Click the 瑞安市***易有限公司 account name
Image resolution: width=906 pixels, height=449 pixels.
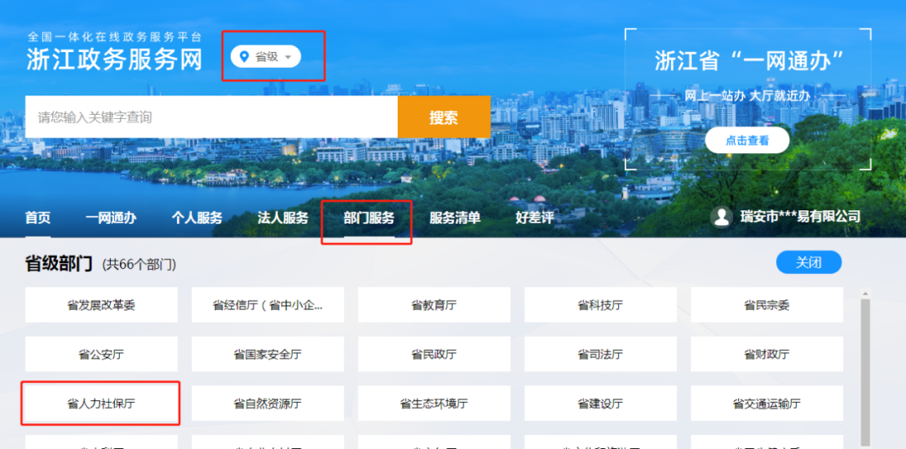tap(799, 217)
